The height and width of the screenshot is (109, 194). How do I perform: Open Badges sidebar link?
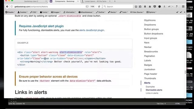(148, 65)
